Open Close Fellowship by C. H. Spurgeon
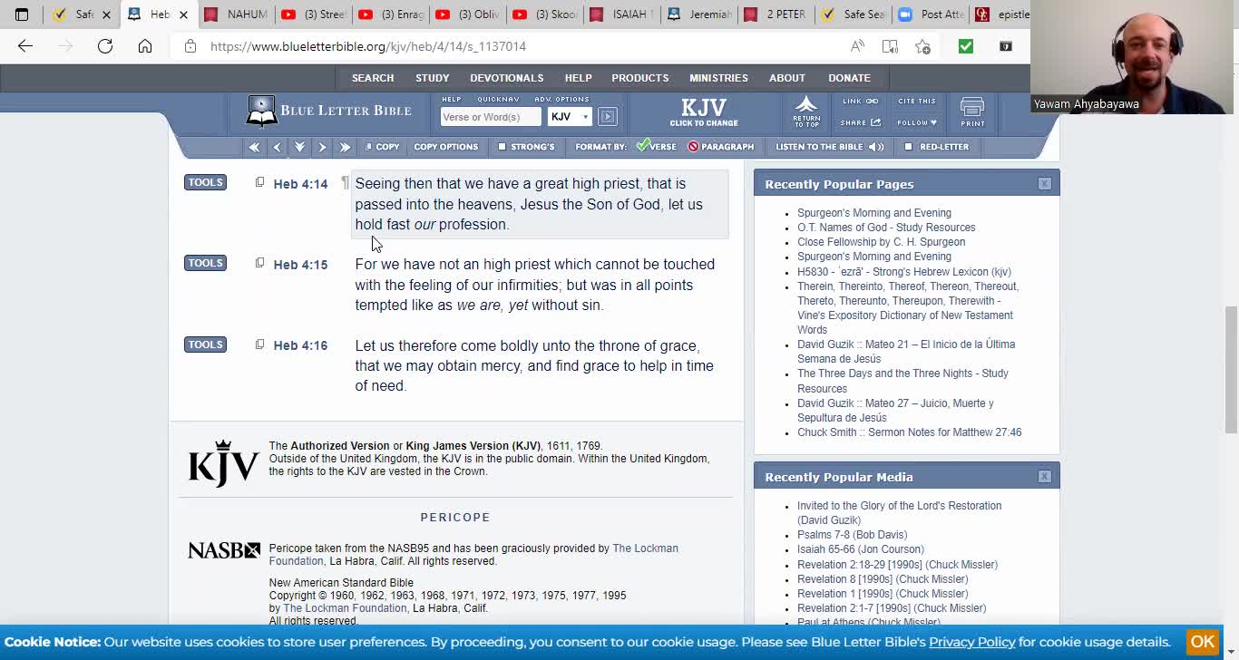The height and width of the screenshot is (660, 1239). click(881, 242)
